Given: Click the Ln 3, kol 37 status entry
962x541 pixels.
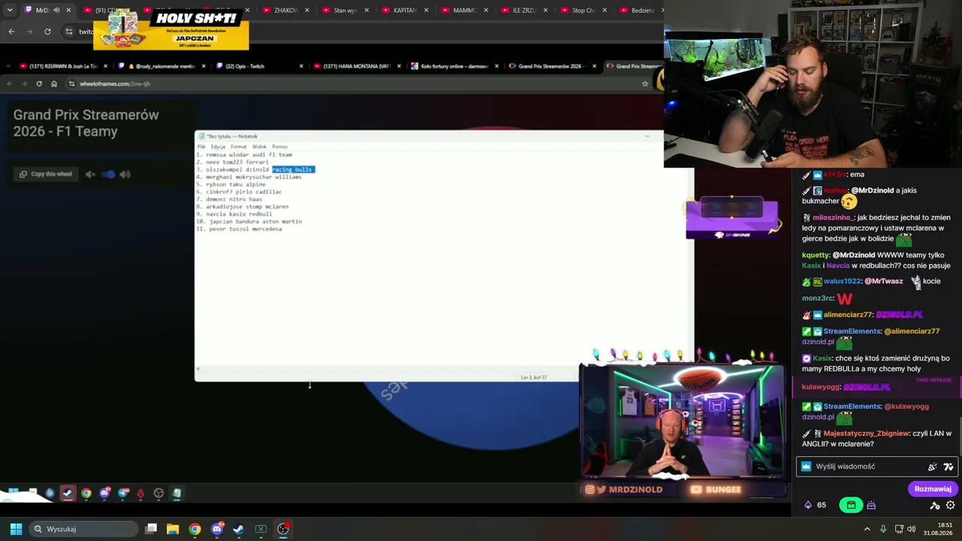Looking at the screenshot, I should pos(534,377).
